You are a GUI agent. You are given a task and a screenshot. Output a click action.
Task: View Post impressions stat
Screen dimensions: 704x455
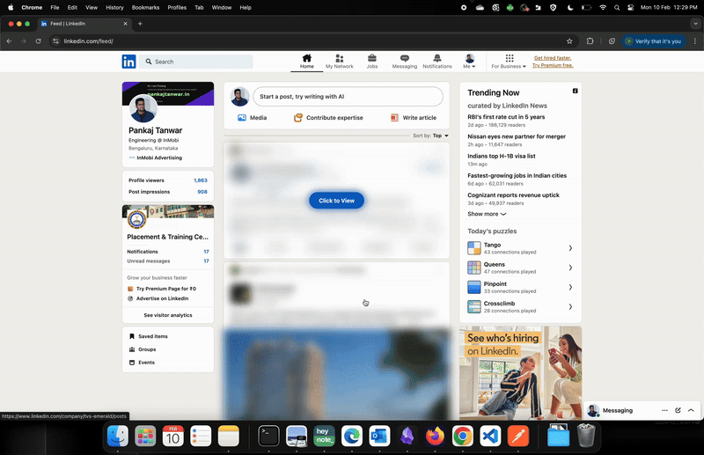168,192
